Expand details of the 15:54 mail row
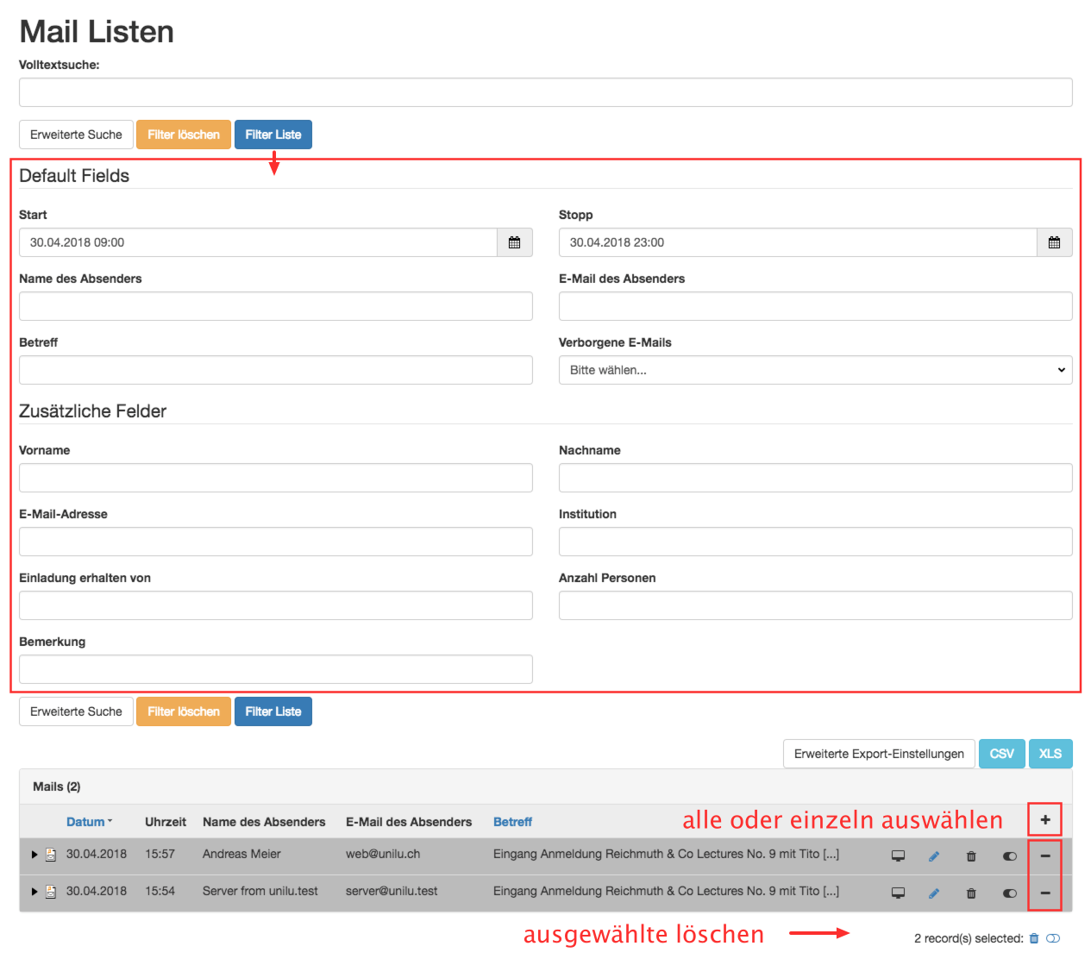This screenshot has width=1091, height=965. [x=34, y=892]
